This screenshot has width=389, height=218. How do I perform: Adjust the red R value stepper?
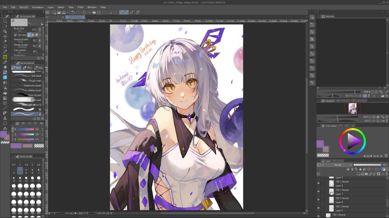coord(42,129)
